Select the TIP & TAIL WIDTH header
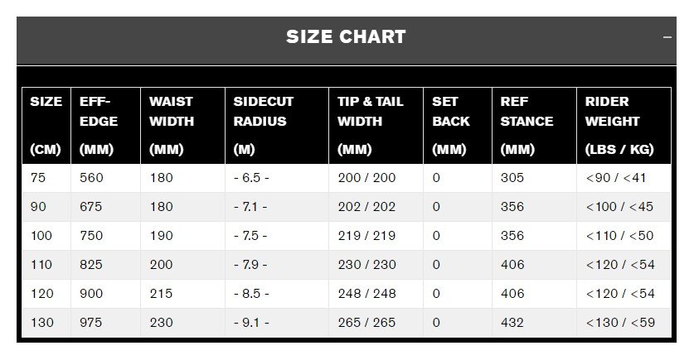This screenshot has width=694, height=360. tap(376, 126)
